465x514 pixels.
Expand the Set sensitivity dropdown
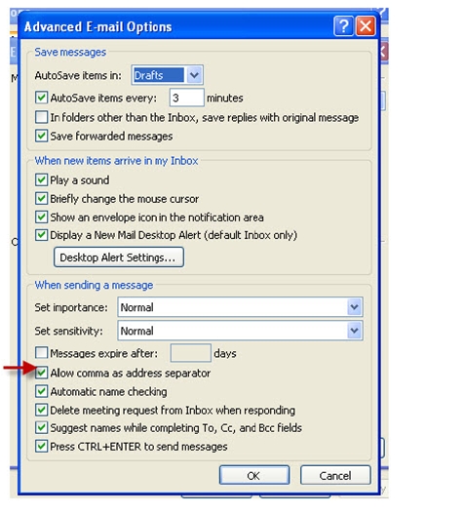click(x=354, y=331)
